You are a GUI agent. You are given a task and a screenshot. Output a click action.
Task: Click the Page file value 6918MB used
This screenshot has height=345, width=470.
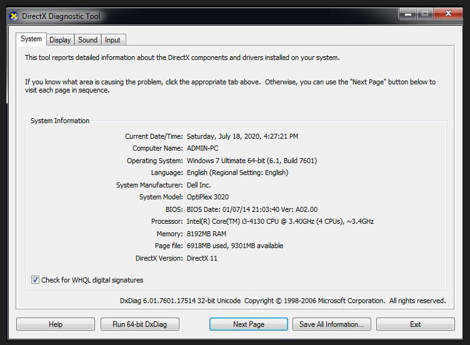(235, 246)
